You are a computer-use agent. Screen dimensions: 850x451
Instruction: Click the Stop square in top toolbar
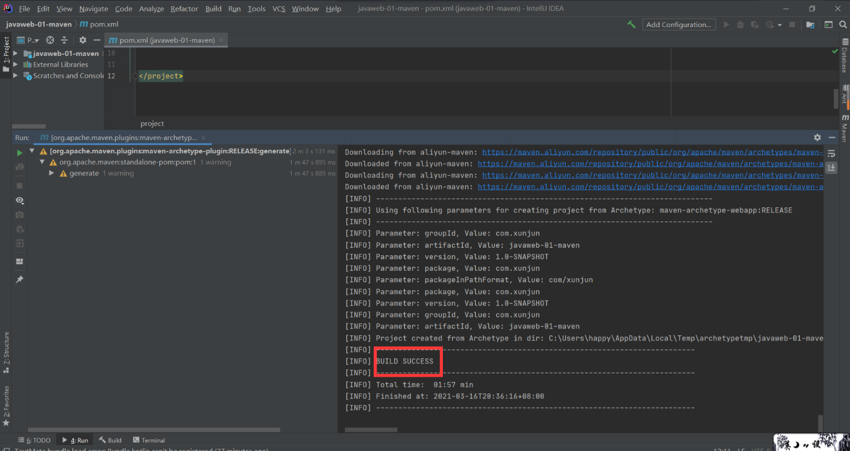pyautogui.click(x=792, y=25)
